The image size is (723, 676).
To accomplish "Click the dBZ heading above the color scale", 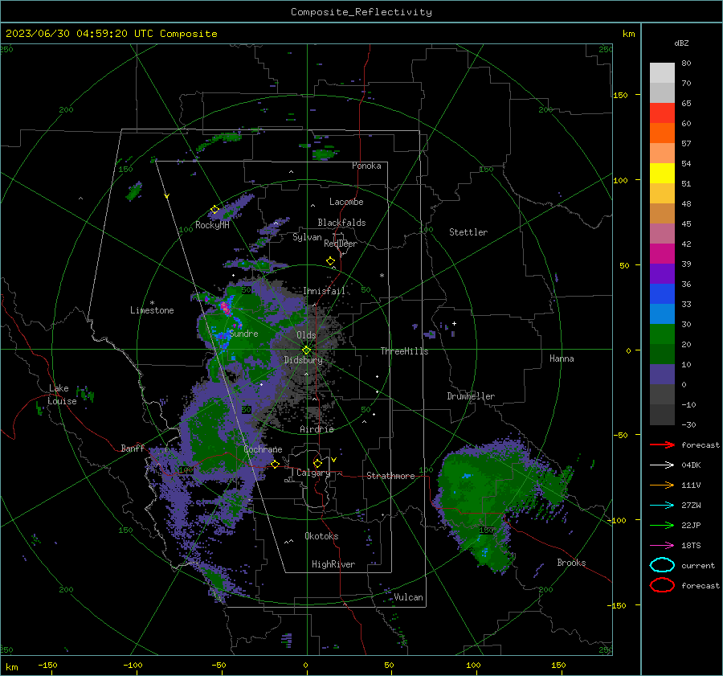I will (681, 43).
